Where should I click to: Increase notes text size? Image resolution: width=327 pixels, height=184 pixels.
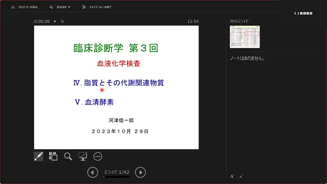[x=232, y=176]
